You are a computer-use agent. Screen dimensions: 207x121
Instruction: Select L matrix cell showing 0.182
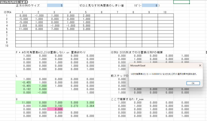pyautogui.click(x=23, y=89)
